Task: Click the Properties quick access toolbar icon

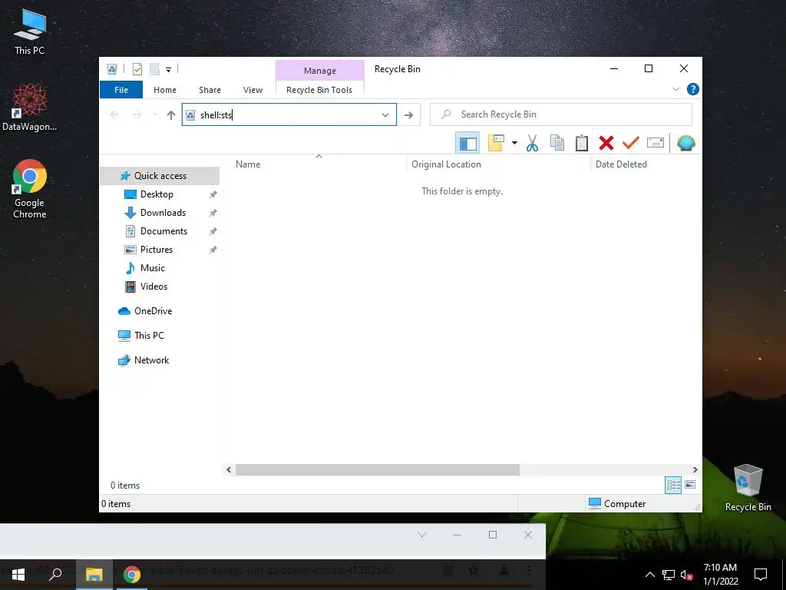Action: point(137,69)
